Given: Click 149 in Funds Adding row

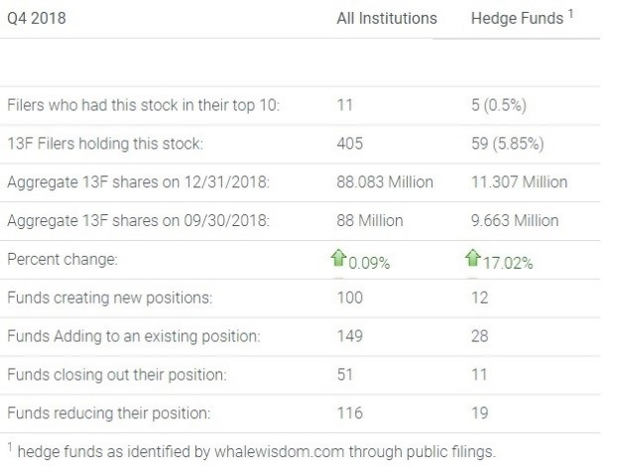Looking at the screenshot, I should (349, 336).
